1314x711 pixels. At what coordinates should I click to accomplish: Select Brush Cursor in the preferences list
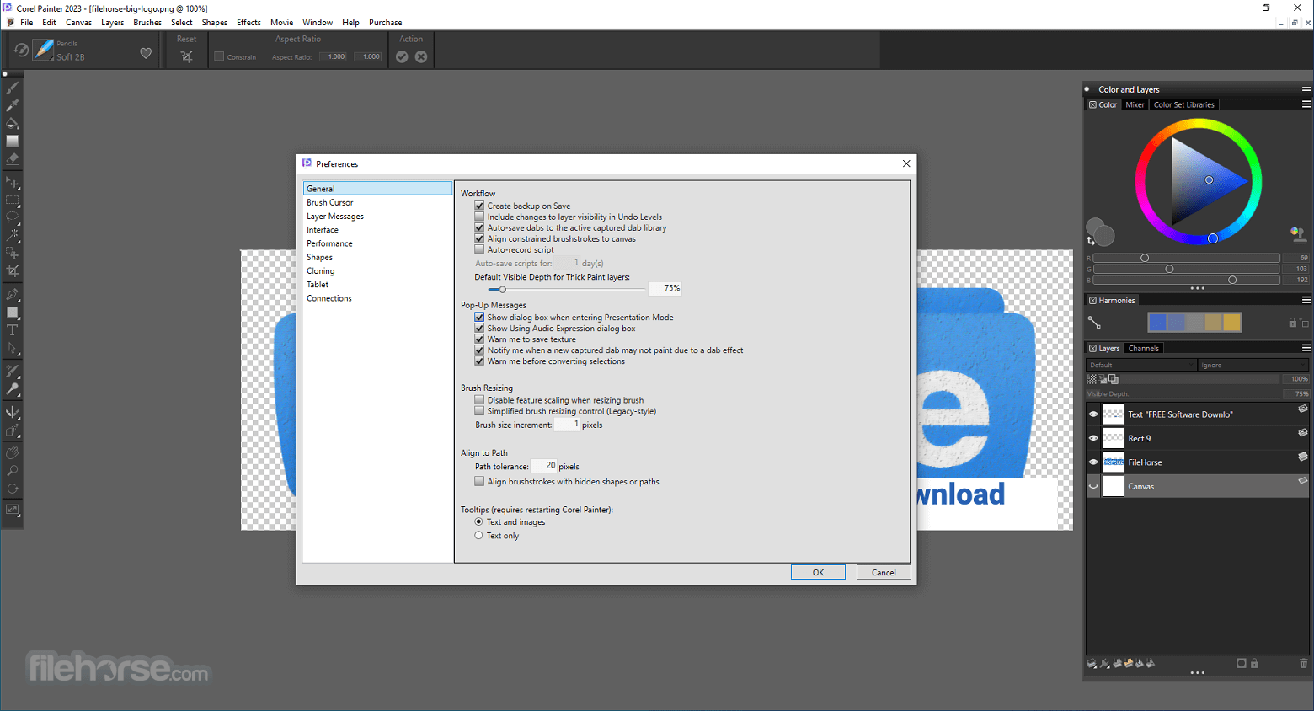[x=377, y=202]
